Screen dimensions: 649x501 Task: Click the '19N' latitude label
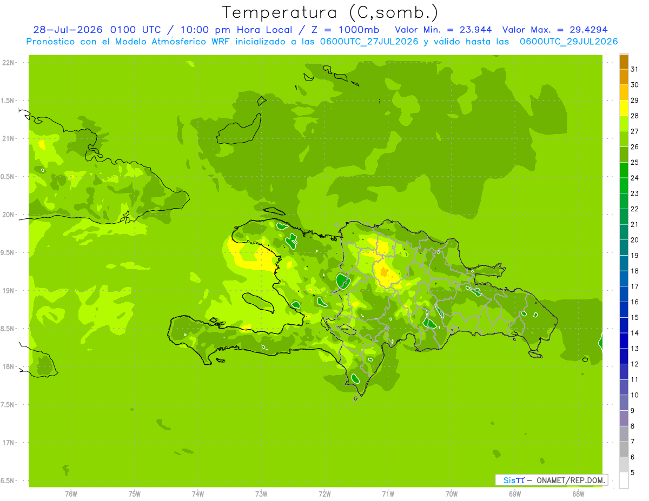8,291
